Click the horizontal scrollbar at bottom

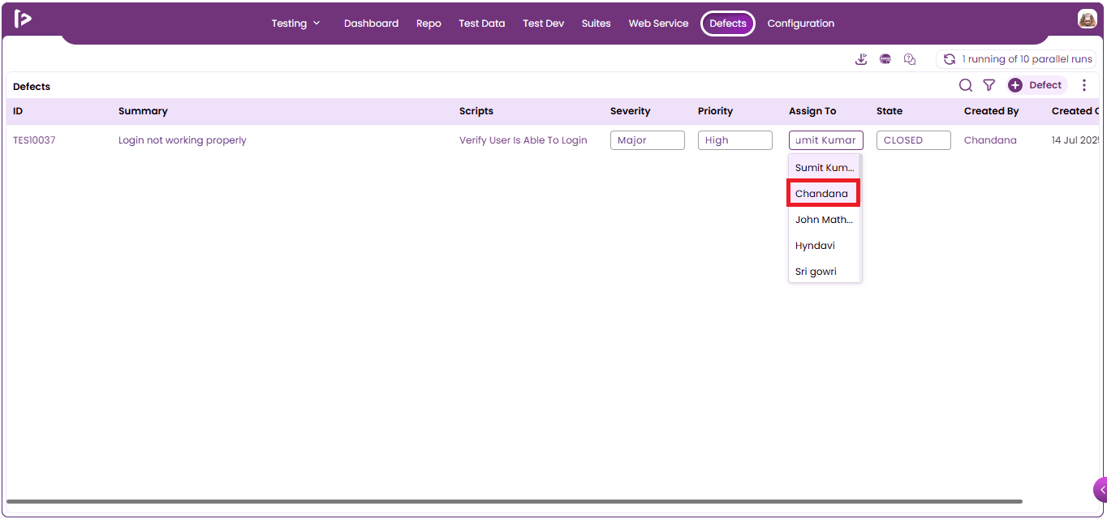[x=515, y=502]
